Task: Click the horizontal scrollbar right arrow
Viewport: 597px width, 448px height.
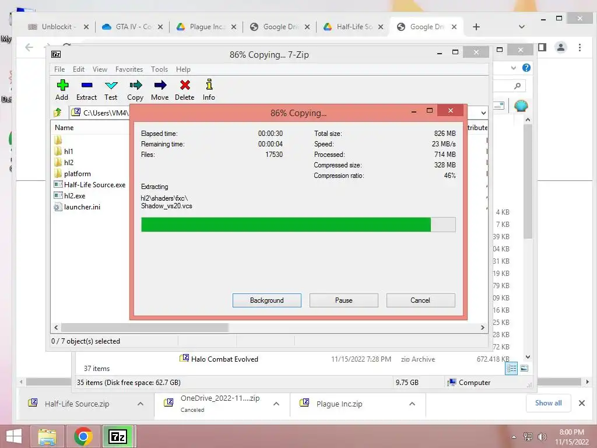Action: [482, 328]
